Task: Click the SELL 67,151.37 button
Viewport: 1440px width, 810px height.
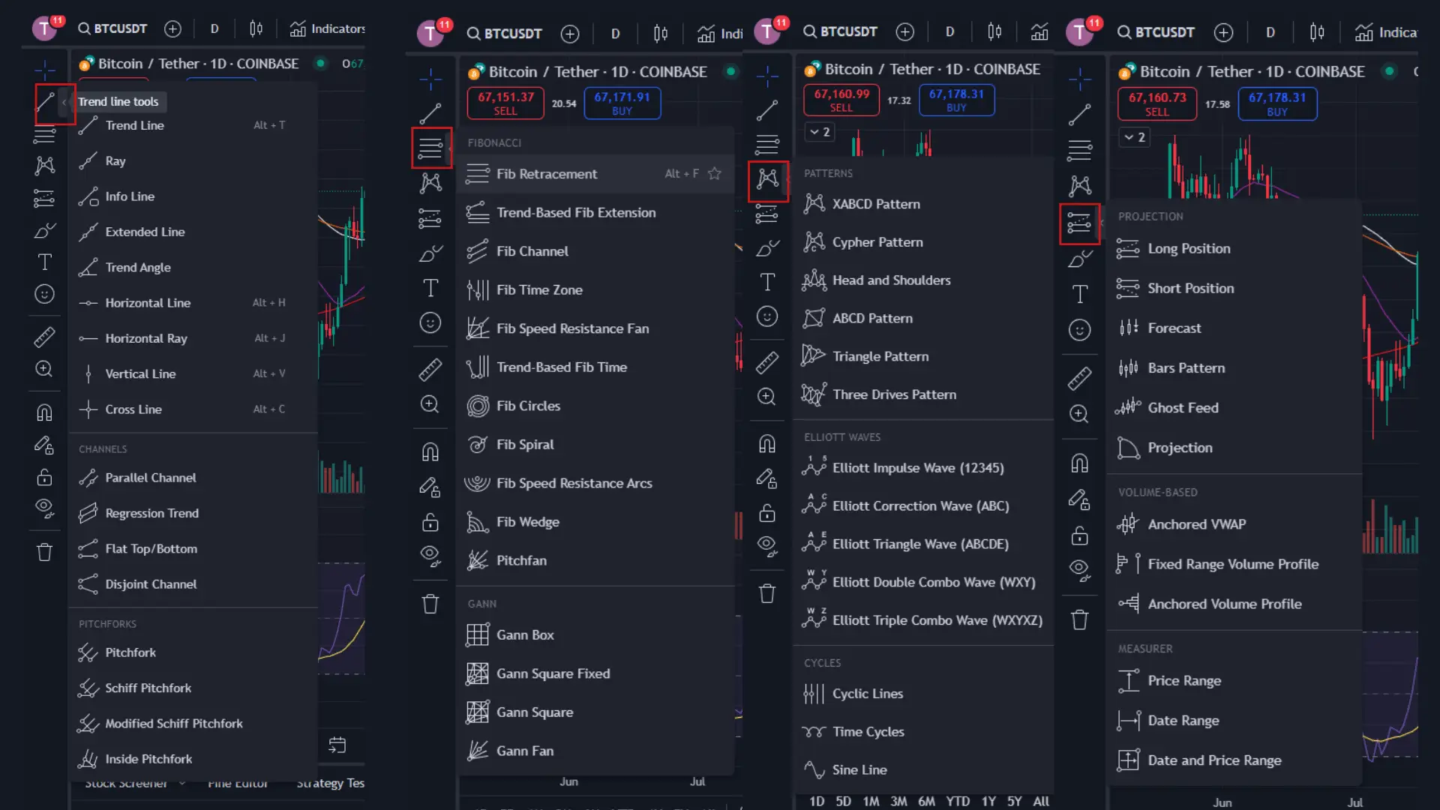Action: pos(505,103)
